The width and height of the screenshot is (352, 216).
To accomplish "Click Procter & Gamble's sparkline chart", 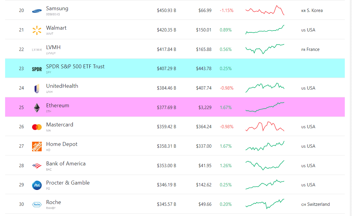I will pyautogui.click(x=265, y=185).
